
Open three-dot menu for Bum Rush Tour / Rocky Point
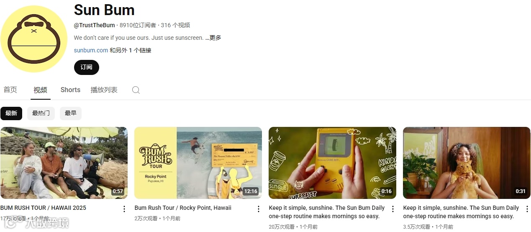pyautogui.click(x=258, y=209)
